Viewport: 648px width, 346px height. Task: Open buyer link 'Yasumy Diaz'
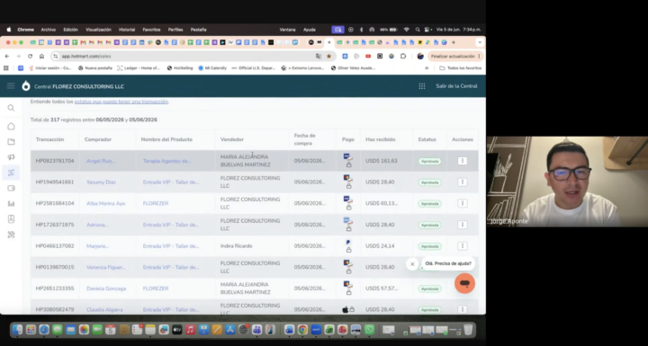101,182
